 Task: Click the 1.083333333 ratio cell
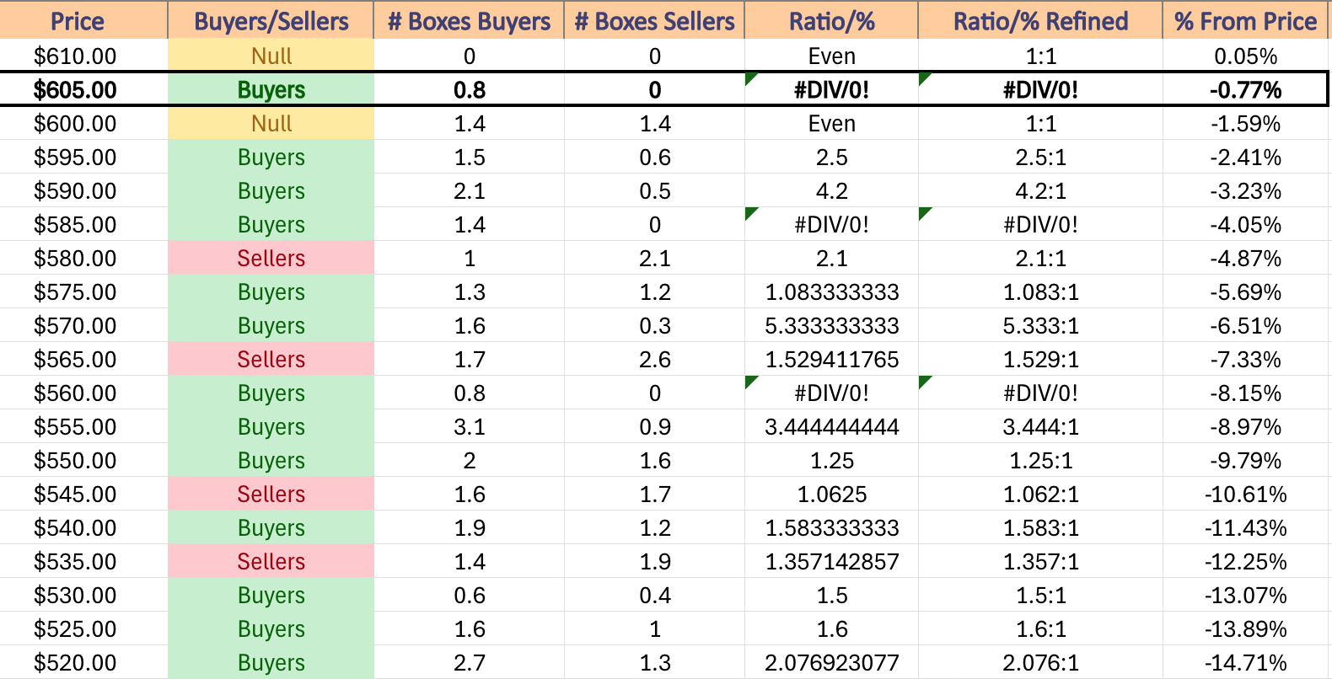coord(831,291)
